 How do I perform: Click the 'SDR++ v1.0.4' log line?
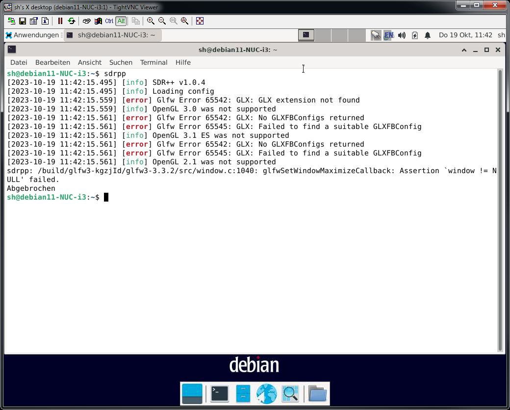coord(106,82)
